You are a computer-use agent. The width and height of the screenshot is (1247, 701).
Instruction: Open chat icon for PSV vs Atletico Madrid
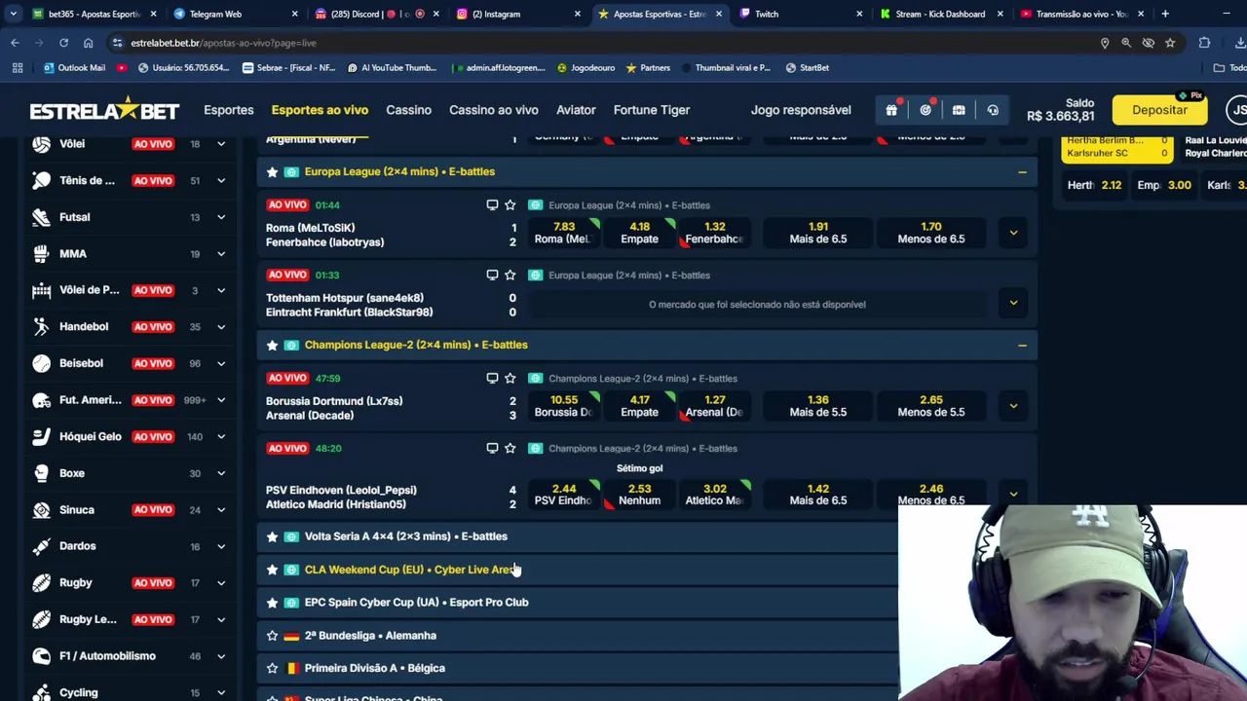(492, 449)
